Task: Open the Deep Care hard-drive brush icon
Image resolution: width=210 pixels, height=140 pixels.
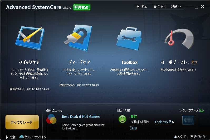Action: (x=78, y=38)
